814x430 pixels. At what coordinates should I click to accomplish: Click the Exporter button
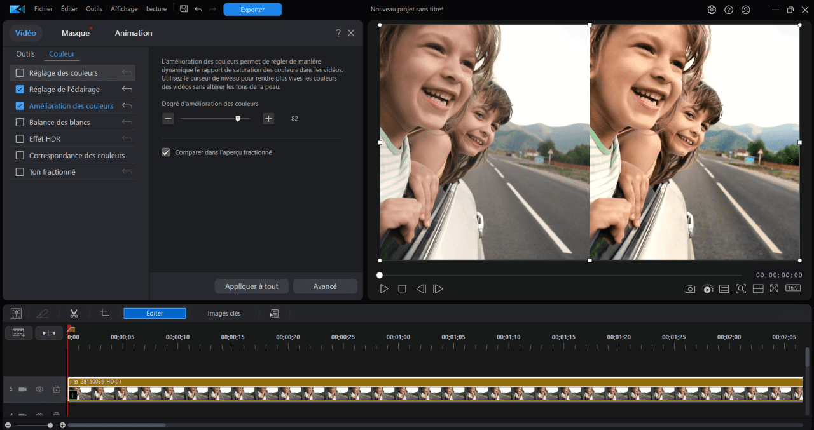click(252, 10)
